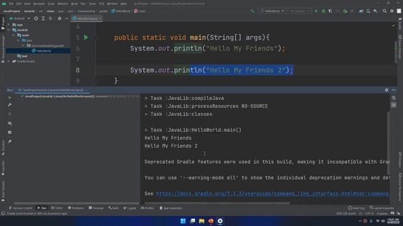The width and height of the screenshot is (403, 226).
Task: Click the layout icon in Run panel sidebar
Action: click(x=10, y=132)
